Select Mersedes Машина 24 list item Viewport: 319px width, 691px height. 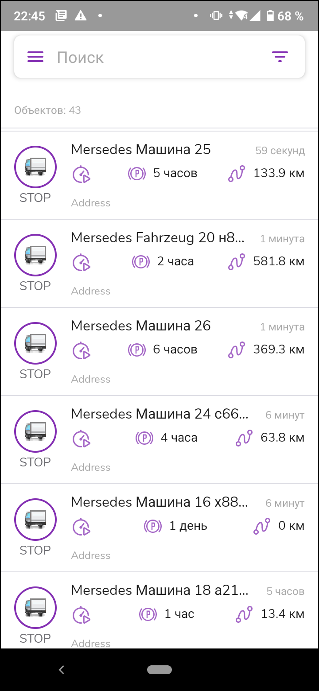159,440
